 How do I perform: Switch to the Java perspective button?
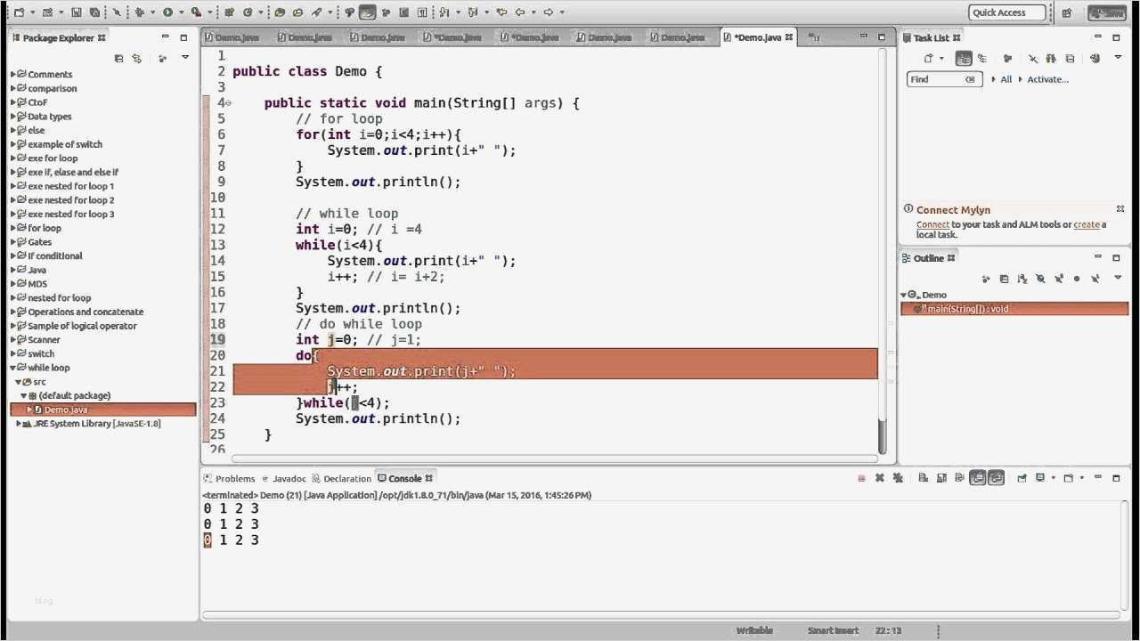click(1107, 12)
